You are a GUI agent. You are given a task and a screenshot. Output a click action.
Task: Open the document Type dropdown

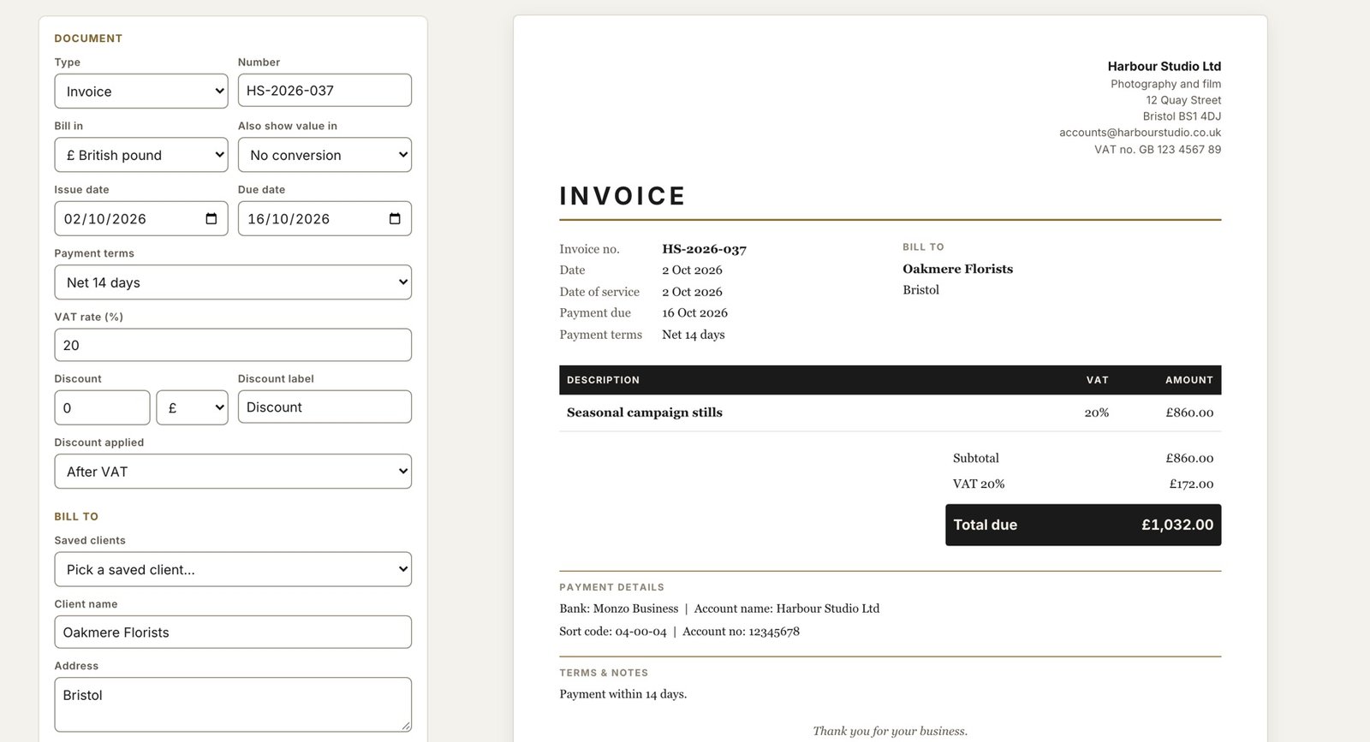click(141, 92)
